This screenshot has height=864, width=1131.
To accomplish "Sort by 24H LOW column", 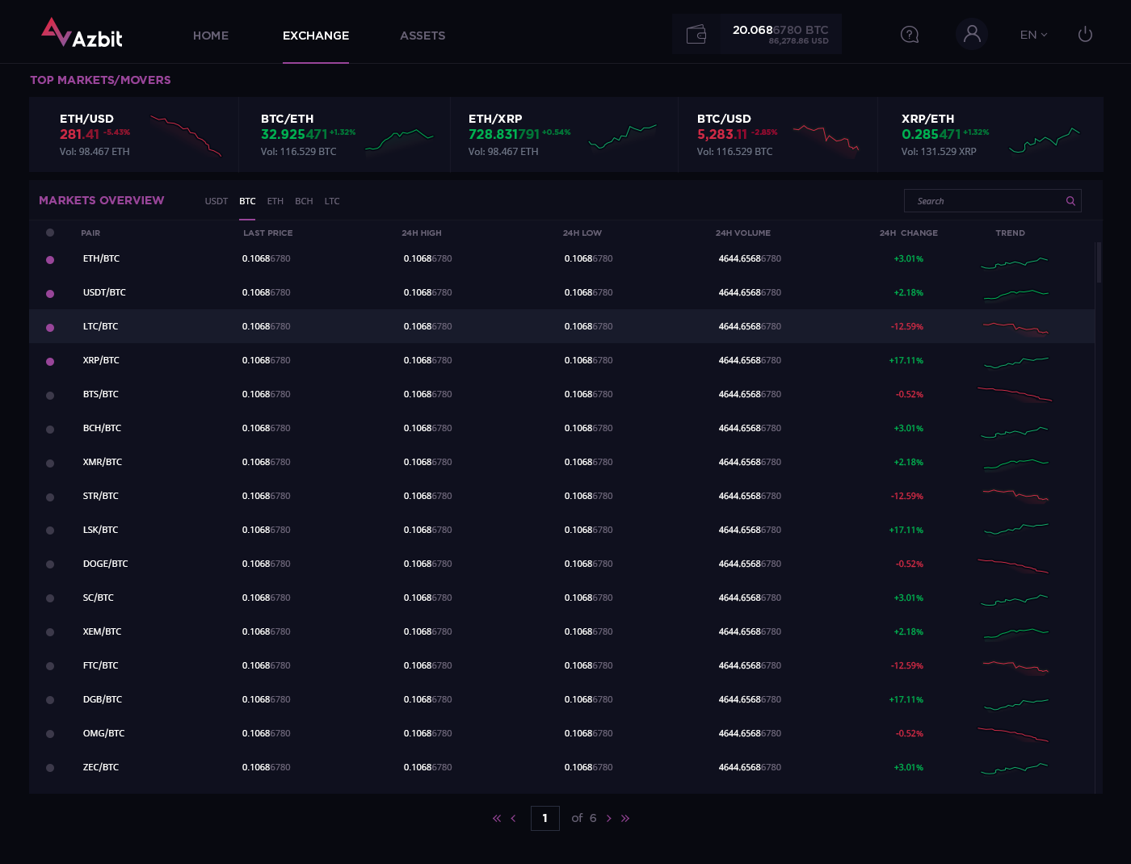I will 582,233.
